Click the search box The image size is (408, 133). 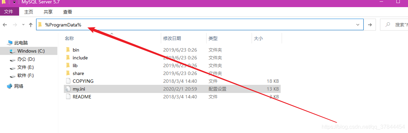394,25
